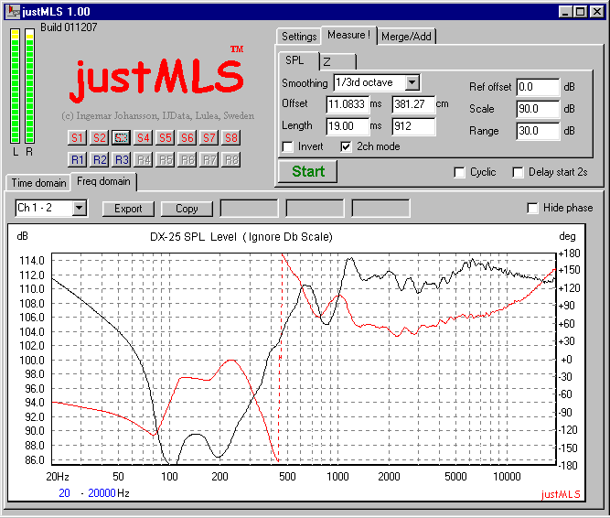
Task: Click the Length samples field 912
Action: [x=413, y=126]
